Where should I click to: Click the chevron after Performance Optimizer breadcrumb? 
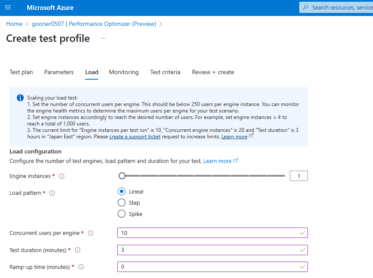tap(161, 24)
